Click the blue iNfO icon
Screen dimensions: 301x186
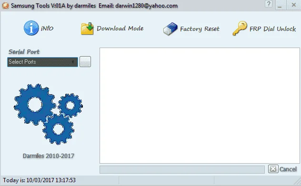pos(31,28)
